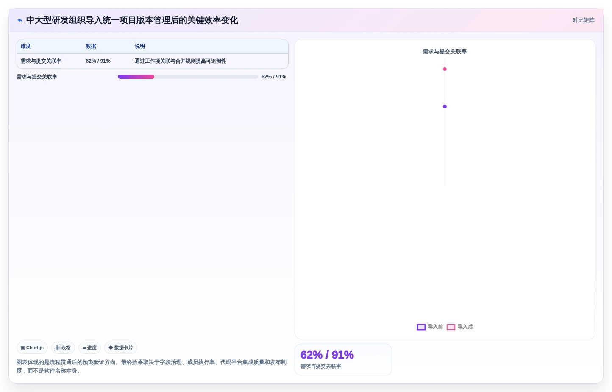Toggle the 导入前 legend swatch
The height and width of the screenshot is (392, 612).
pos(421,327)
